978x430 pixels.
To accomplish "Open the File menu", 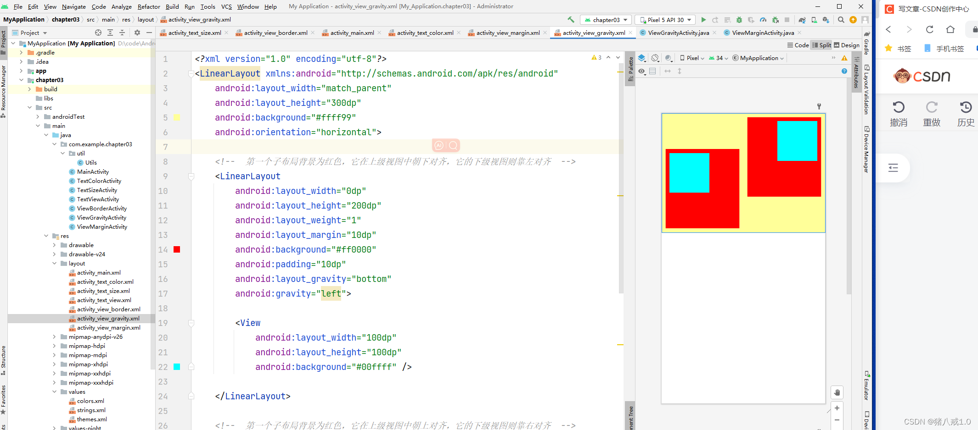I will click(18, 6).
